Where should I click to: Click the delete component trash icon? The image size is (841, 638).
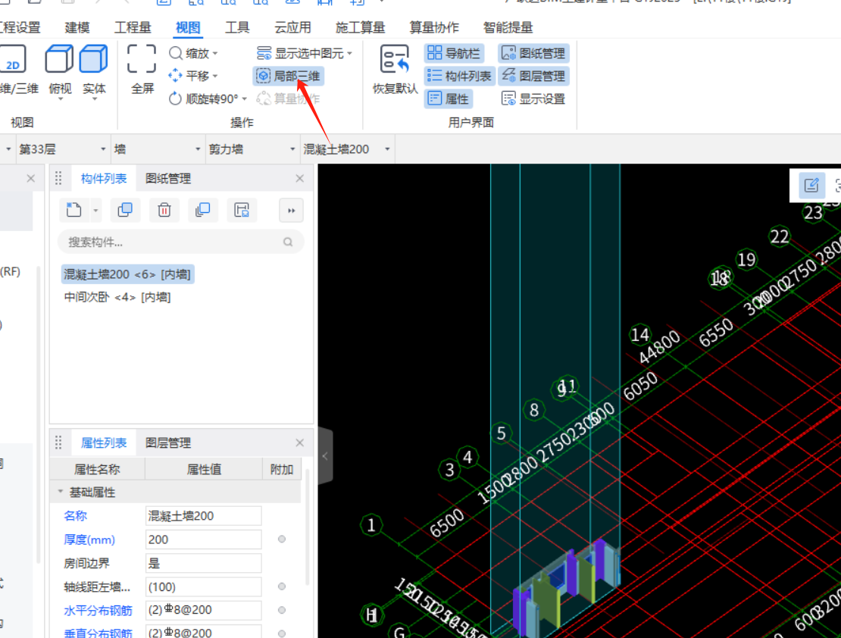click(x=164, y=210)
